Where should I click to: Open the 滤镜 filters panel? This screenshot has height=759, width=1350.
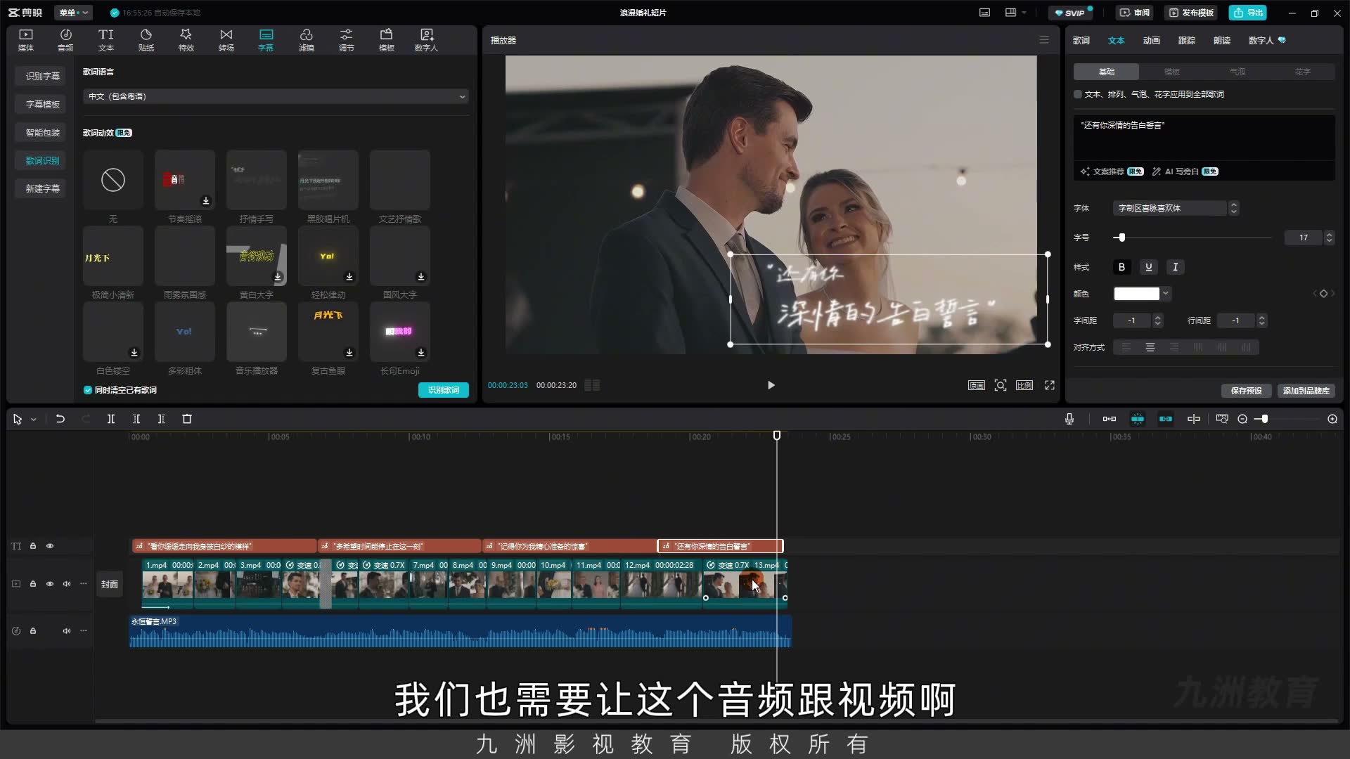307,40
